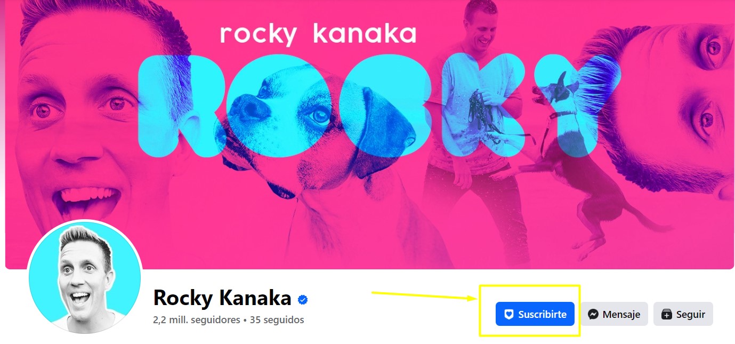Click the shield icon inside Suscribirte
This screenshot has width=735, height=344.
point(509,315)
